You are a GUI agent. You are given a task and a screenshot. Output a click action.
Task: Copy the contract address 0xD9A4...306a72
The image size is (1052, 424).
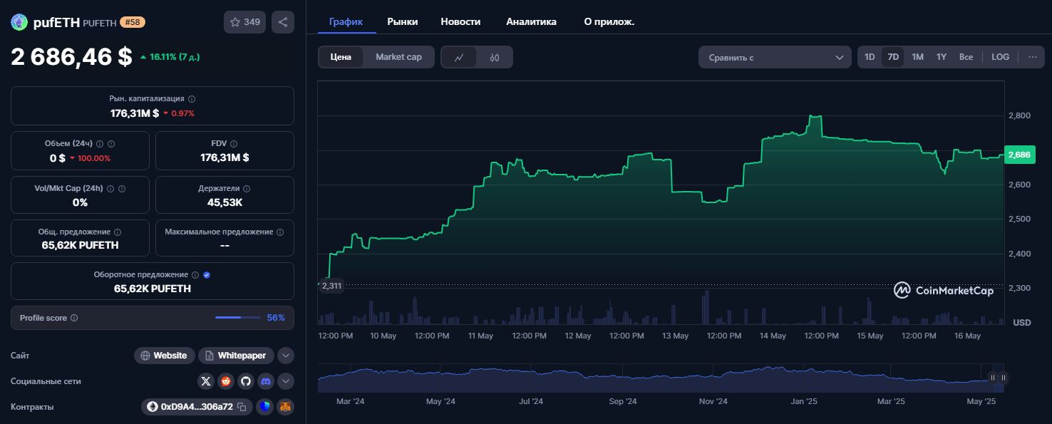click(x=242, y=407)
